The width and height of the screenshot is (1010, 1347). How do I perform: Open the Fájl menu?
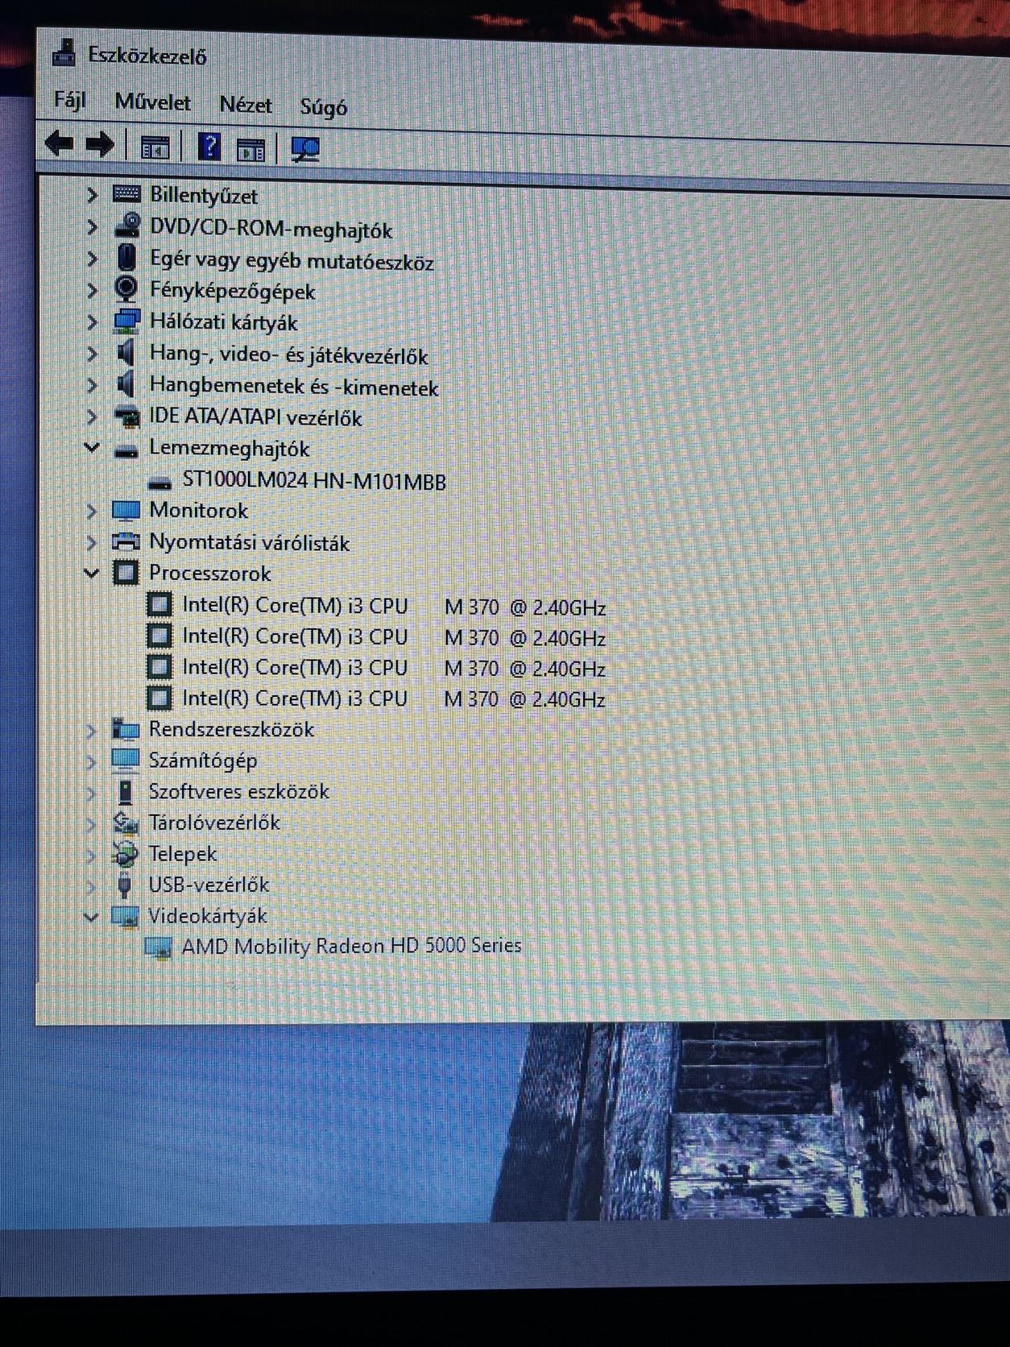tap(70, 100)
